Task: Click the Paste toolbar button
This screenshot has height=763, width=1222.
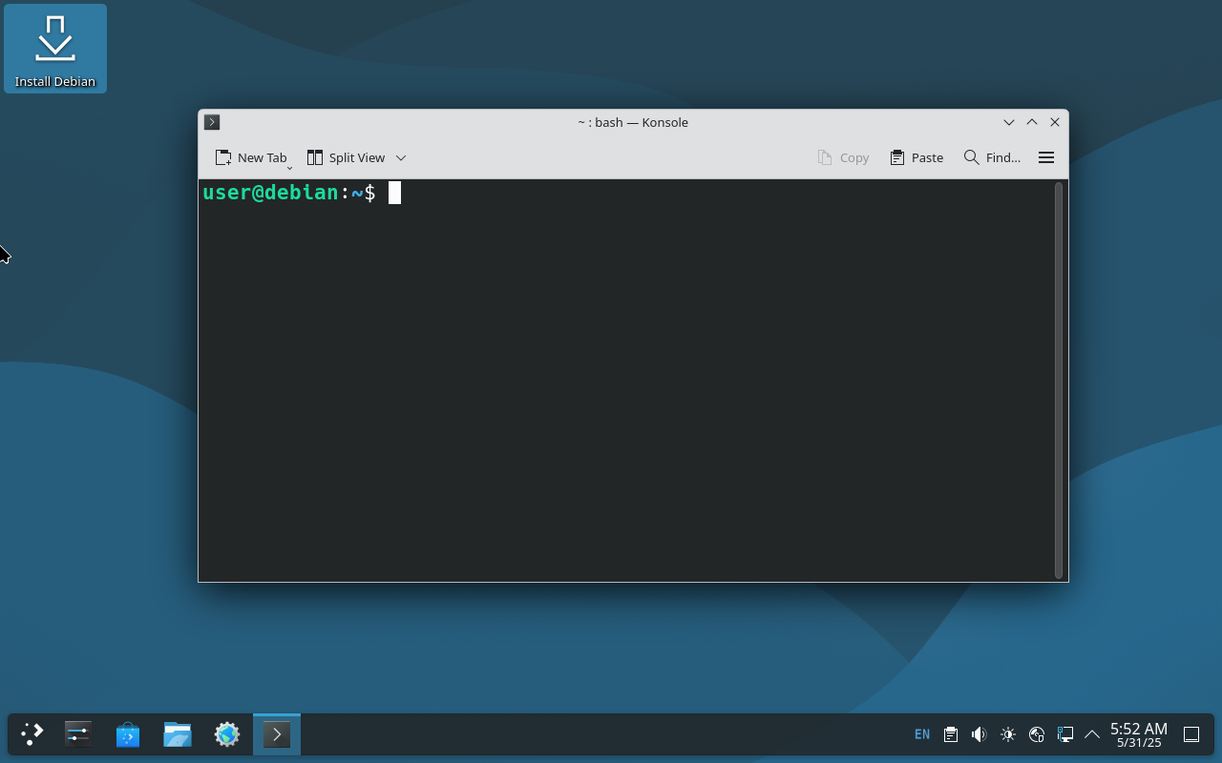Action: point(916,157)
